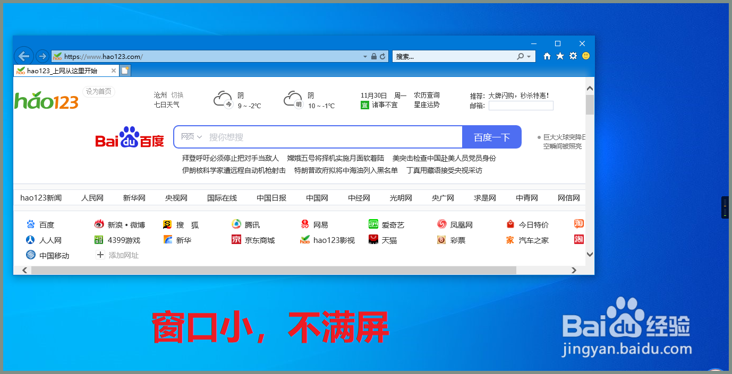
Task: Click the refresh icon in address bar
Action: pos(382,56)
